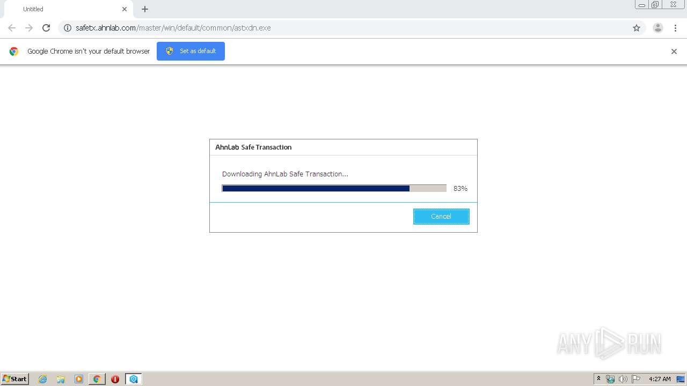Image resolution: width=687 pixels, height=386 pixels.
Task: Click the browser forward arrow
Action: pyautogui.click(x=29, y=28)
